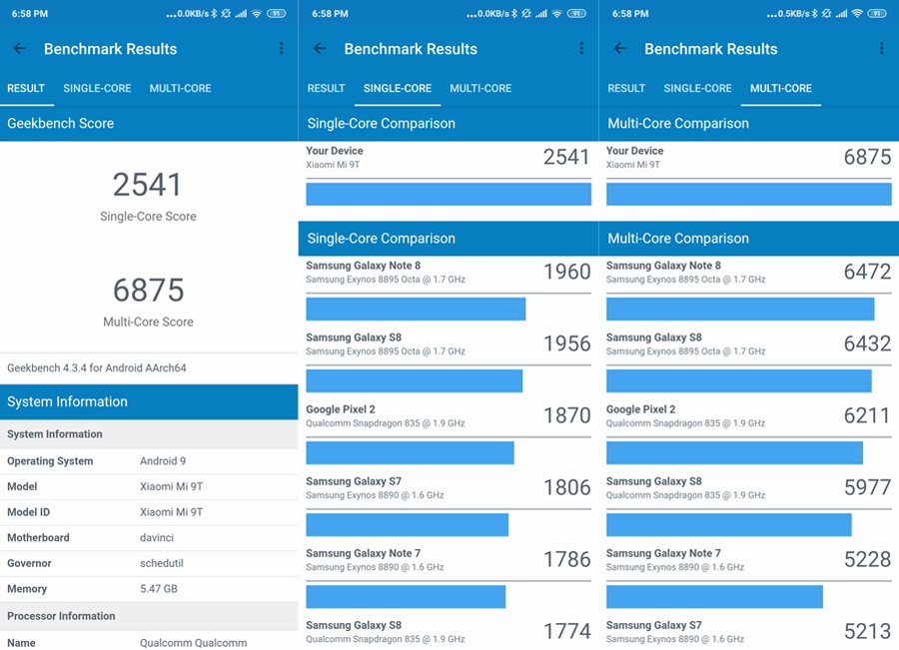Image resolution: width=899 pixels, height=650 pixels.
Task: Tap Samsung Galaxy S8 entry scoring 1774
Action: point(449,632)
